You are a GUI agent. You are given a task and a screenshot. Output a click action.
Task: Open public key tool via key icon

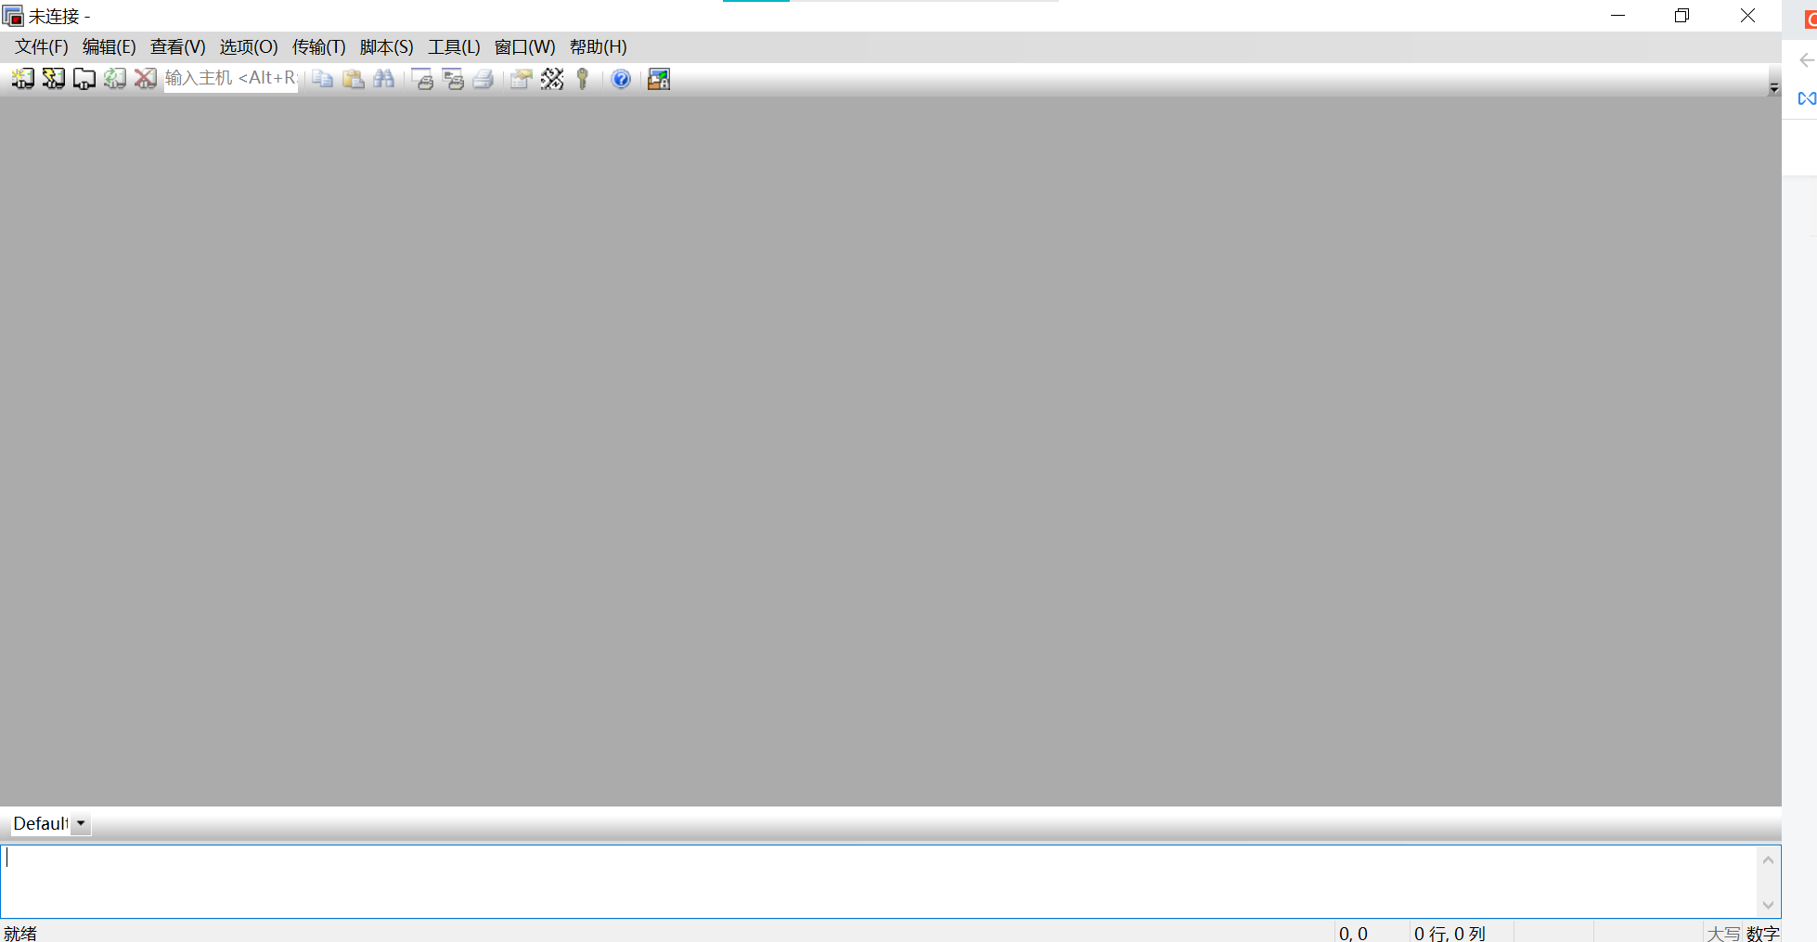pos(583,79)
